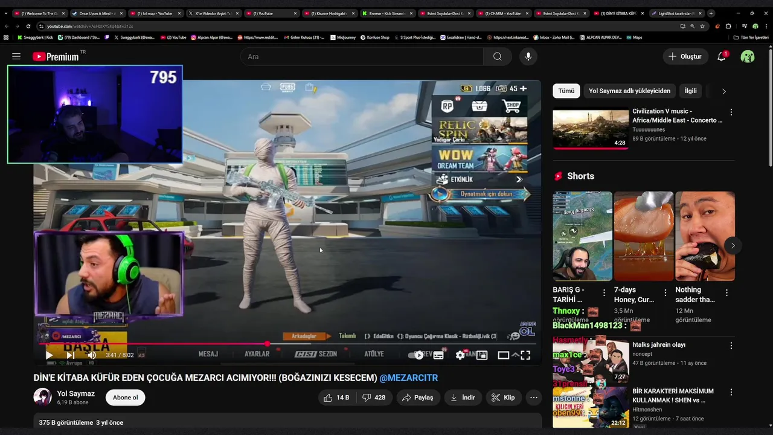This screenshot has height=435, width=773.
Task: Start voice search with the microphone icon
Action: 528,56
